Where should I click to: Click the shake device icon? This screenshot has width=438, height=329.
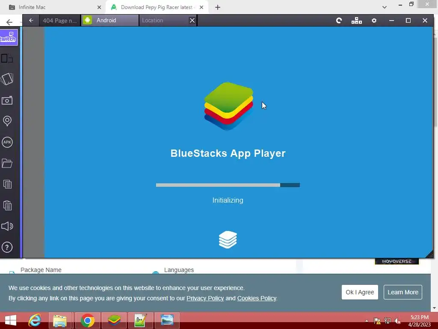(7, 79)
